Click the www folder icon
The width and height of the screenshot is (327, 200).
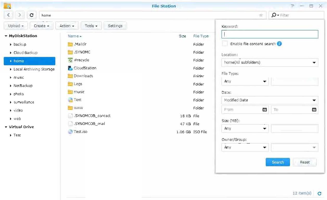70,108
